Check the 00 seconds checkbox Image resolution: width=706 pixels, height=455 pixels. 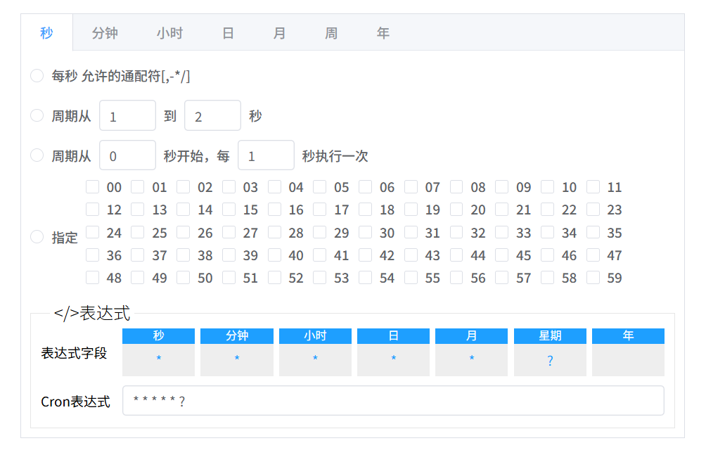92,186
